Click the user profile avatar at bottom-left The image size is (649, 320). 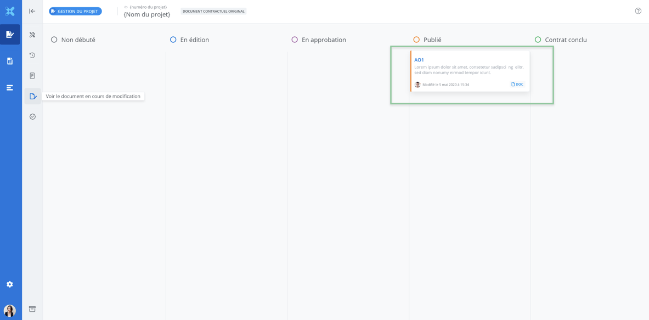pos(10,310)
